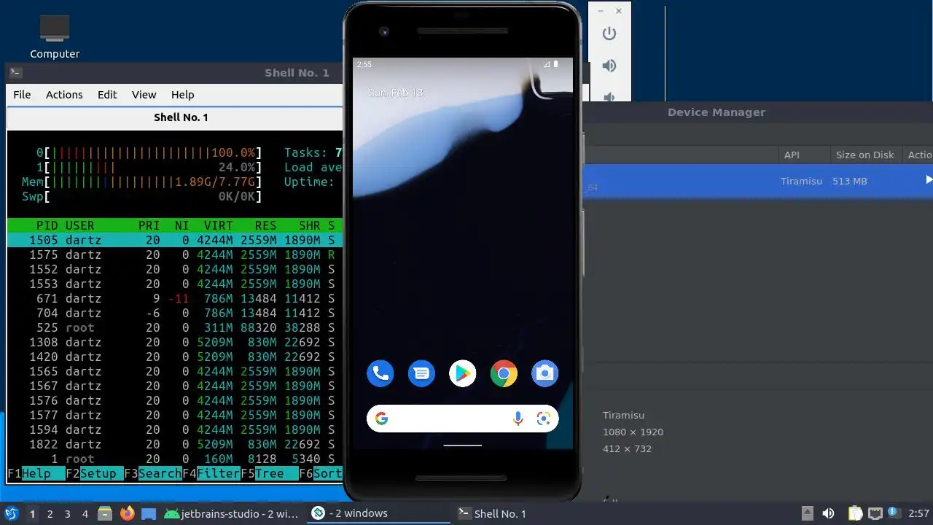Tap the 'Sun, Feb 13' date on emulator
Image resolution: width=933 pixels, height=525 pixels.
395,93
